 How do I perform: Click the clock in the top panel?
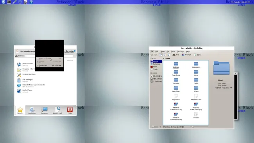coord(240,2)
